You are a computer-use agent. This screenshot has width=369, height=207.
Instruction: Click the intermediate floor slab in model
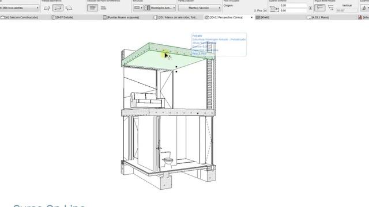(x=168, y=113)
